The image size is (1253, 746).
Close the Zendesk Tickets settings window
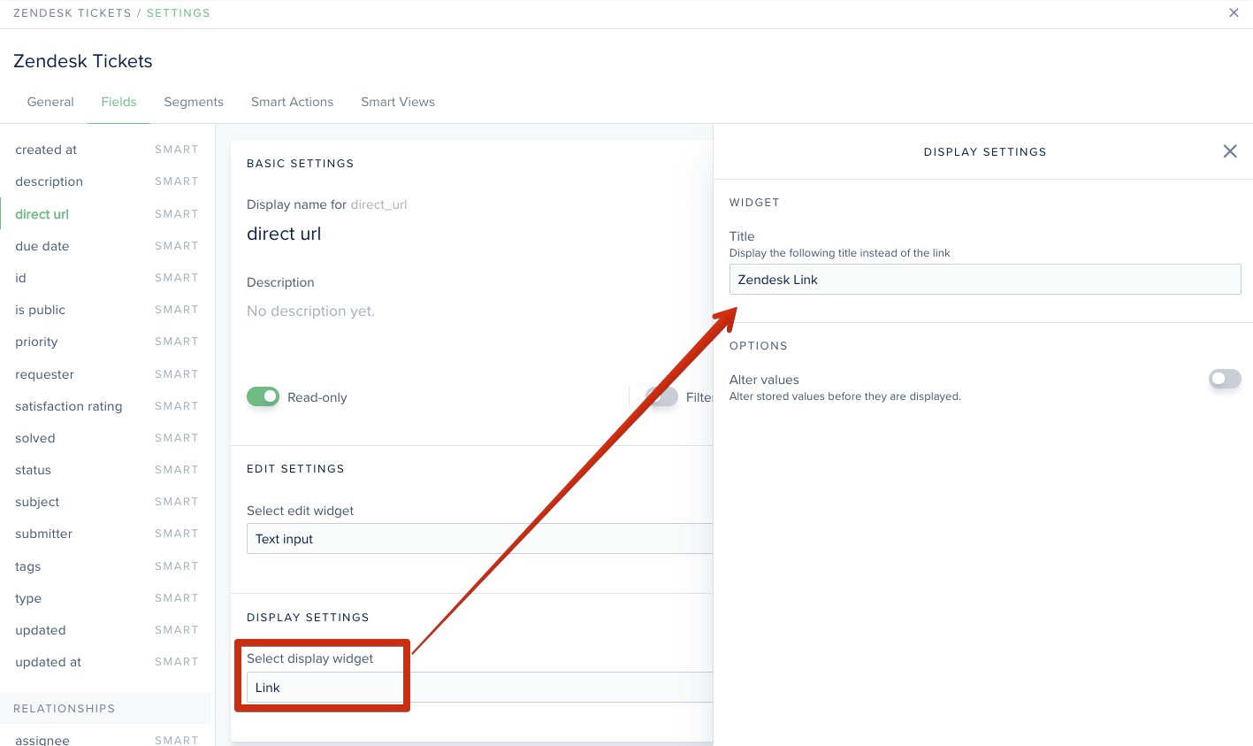coord(1234,12)
